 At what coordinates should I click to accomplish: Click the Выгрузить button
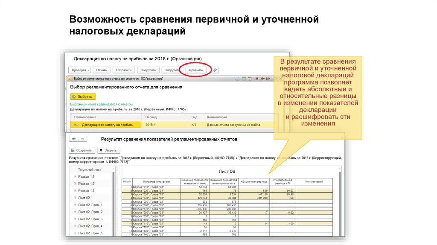pos(148,70)
